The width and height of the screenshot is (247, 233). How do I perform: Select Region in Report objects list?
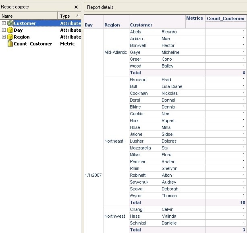[22, 37]
